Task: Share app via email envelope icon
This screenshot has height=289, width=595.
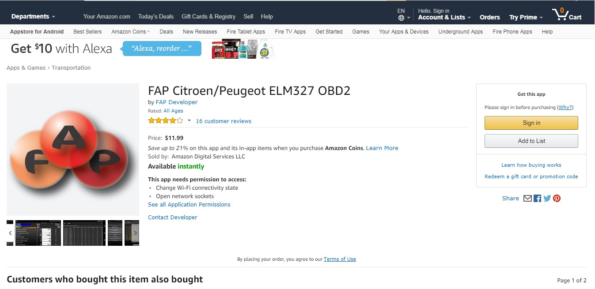Action: tap(527, 199)
